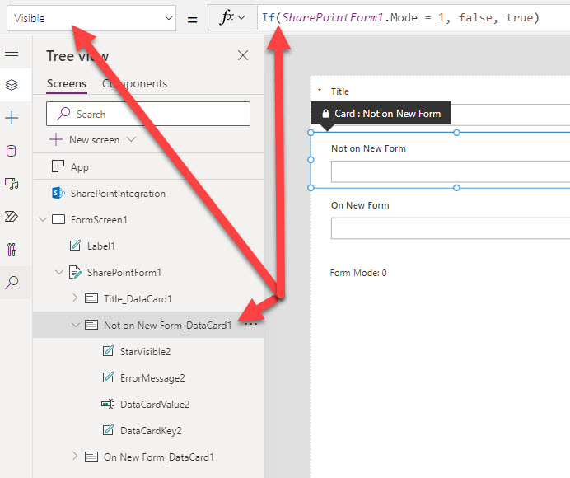Expand the New screen chevron

click(x=131, y=139)
